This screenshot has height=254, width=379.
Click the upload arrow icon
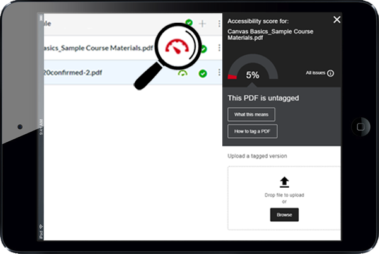tap(284, 182)
